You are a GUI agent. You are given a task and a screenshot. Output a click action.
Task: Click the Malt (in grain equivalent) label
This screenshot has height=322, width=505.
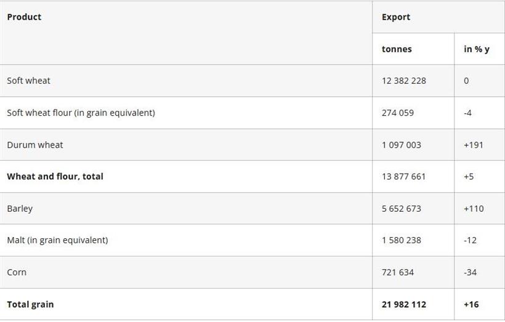click(x=57, y=240)
